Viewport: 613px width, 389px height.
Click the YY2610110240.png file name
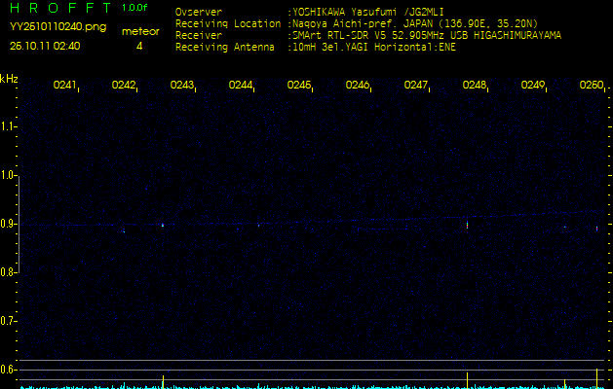pyautogui.click(x=57, y=27)
